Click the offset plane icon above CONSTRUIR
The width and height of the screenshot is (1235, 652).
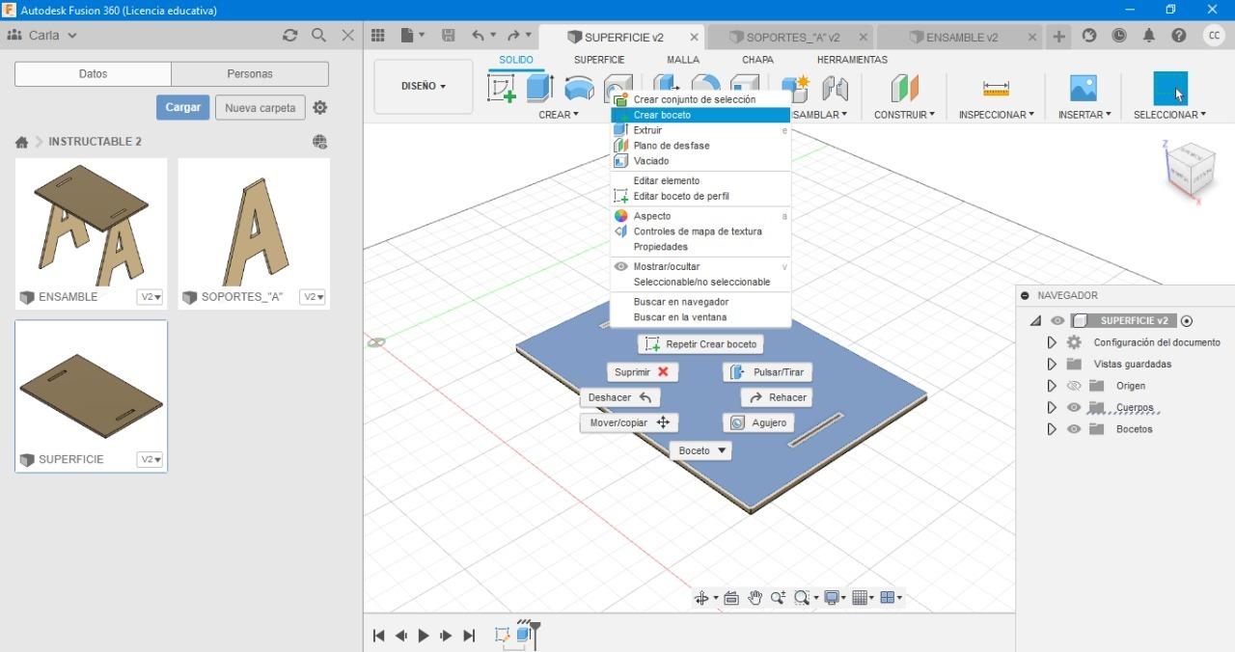[x=904, y=88]
